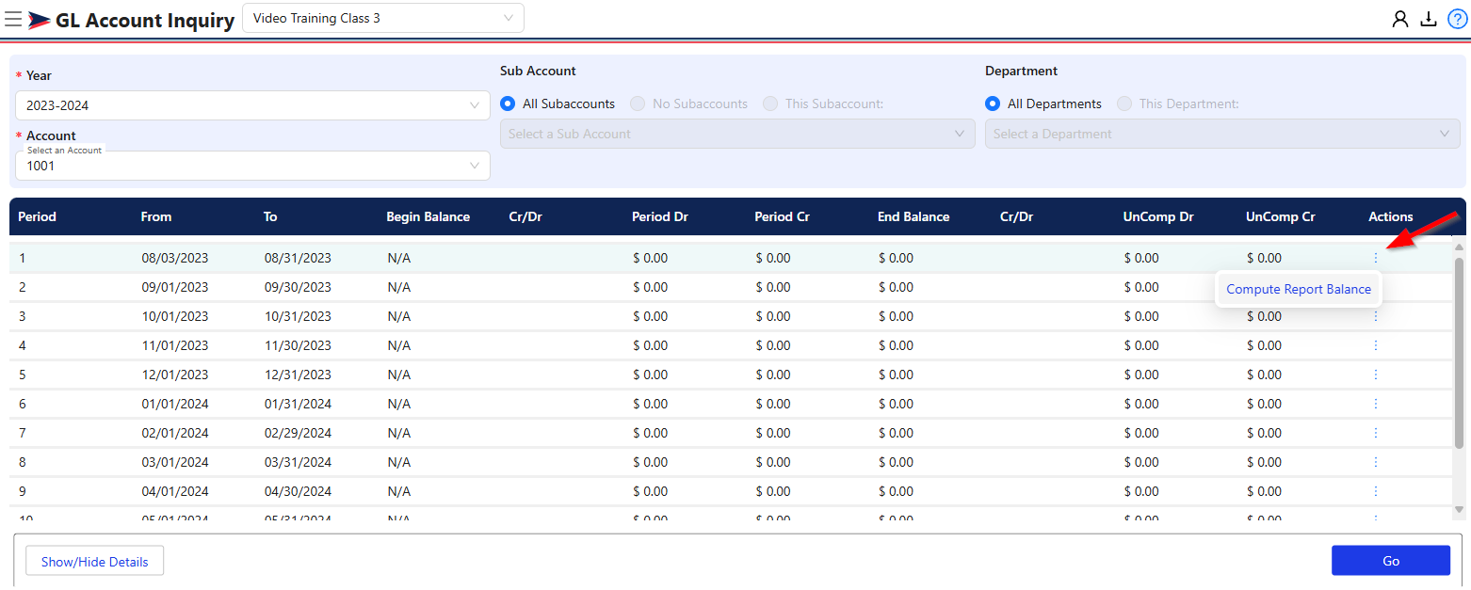Click the To date 02/29/2024
The width and height of the screenshot is (1471, 590).
[x=298, y=433]
